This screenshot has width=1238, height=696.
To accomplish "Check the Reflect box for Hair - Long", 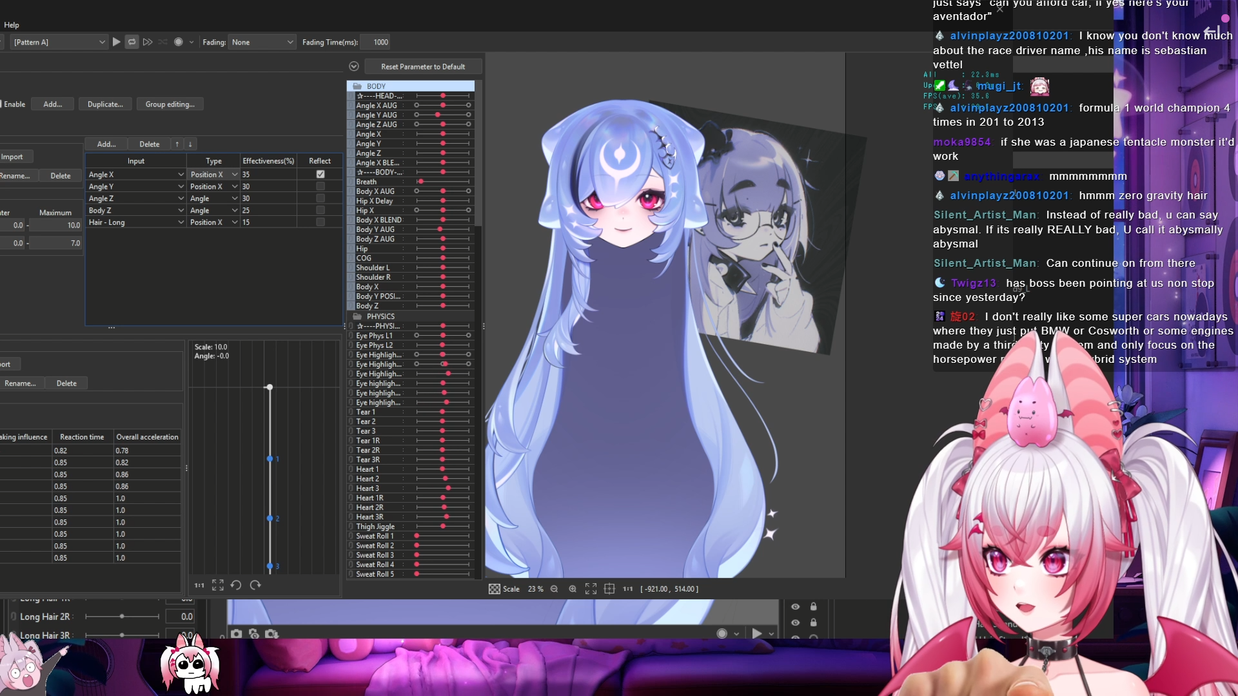I will click(320, 222).
